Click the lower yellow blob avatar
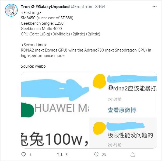162x161 pixels. click(100, 128)
